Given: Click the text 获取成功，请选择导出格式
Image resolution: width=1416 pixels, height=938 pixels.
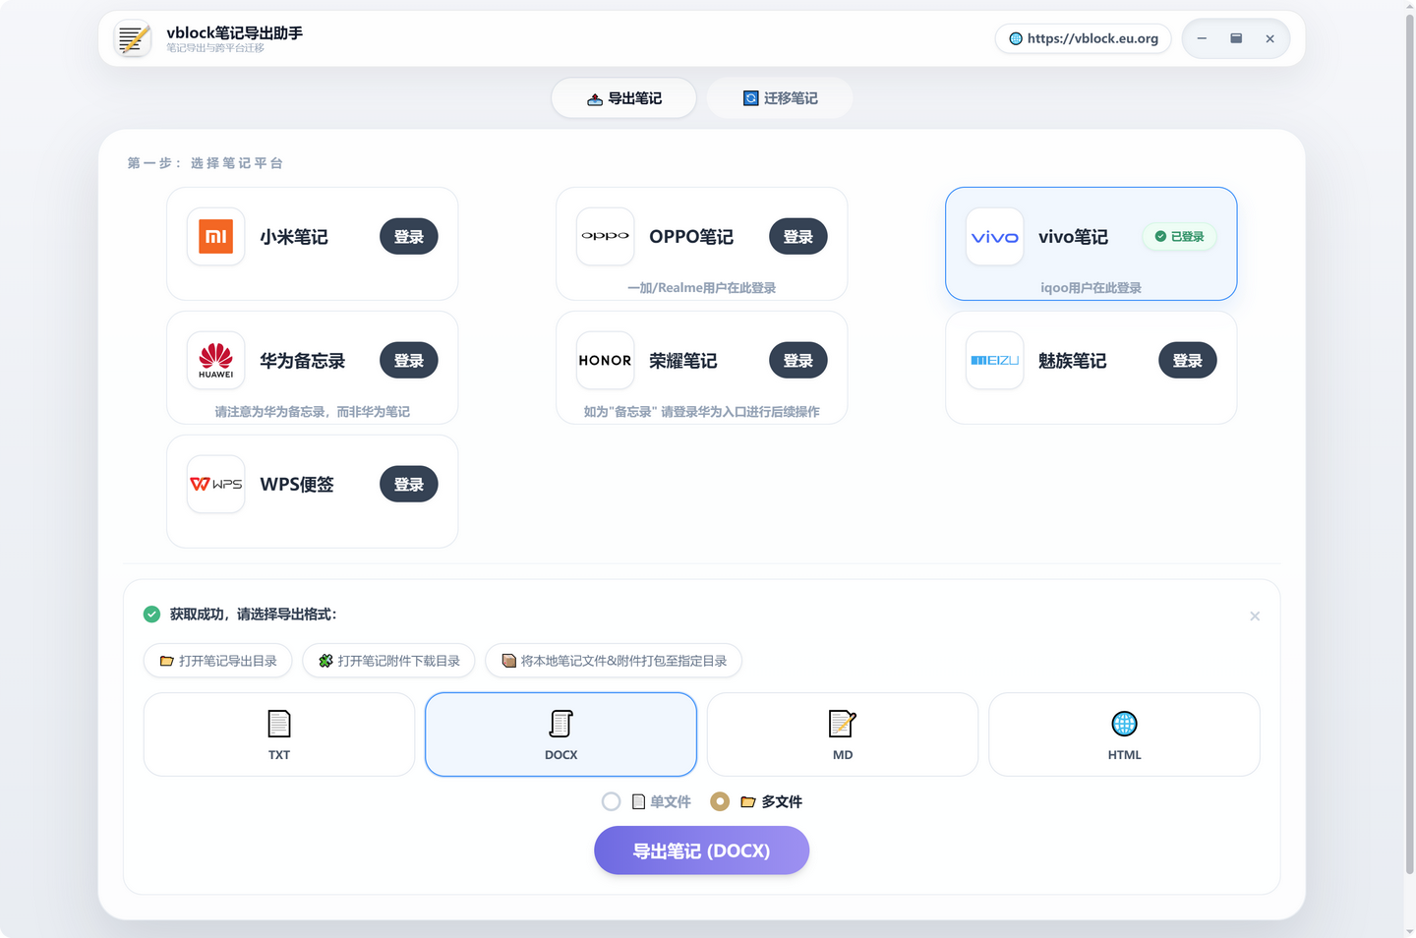Looking at the screenshot, I should pos(253,615).
